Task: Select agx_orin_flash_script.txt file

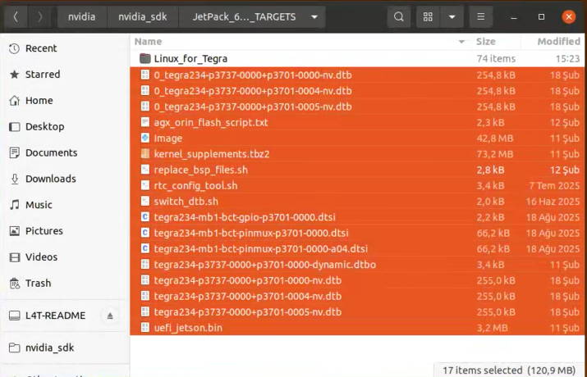Action: [x=357, y=123]
